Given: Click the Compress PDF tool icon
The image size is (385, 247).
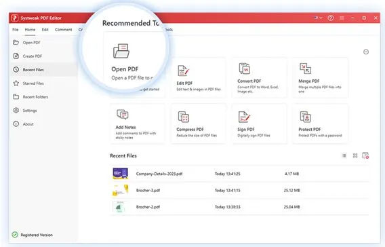Looking at the screenshot, I should (184, 117).
